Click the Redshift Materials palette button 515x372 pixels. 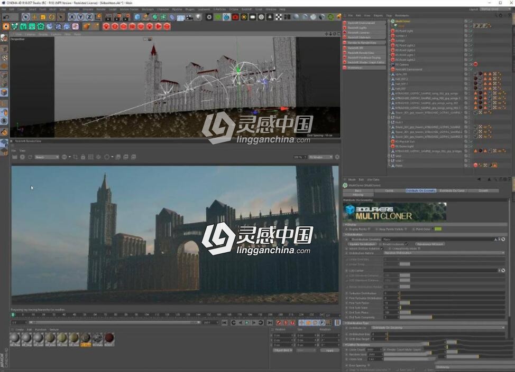click(x=364, y=37)
